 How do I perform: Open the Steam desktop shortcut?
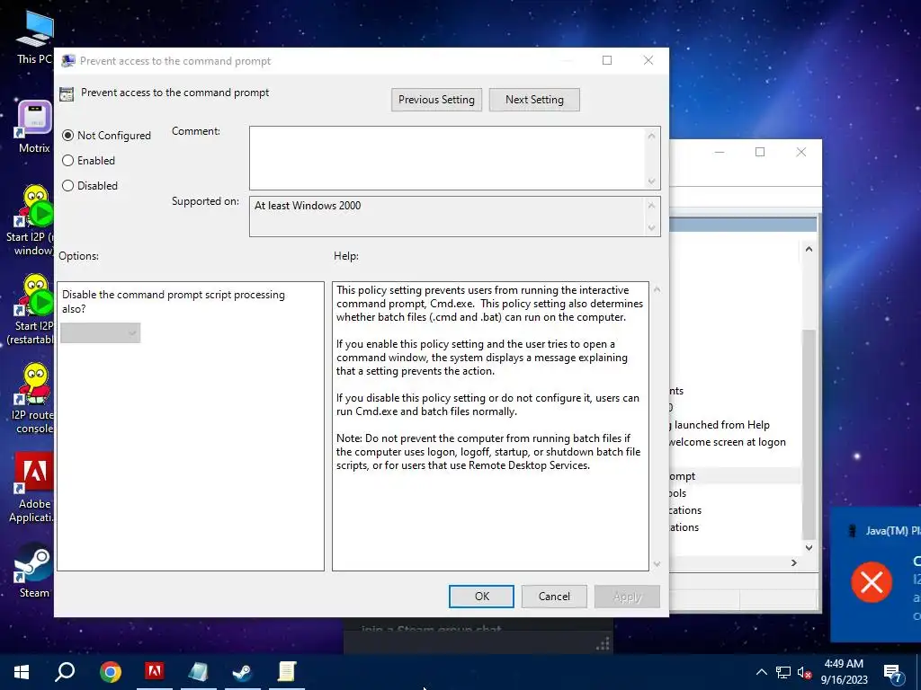tap(33, 571)
